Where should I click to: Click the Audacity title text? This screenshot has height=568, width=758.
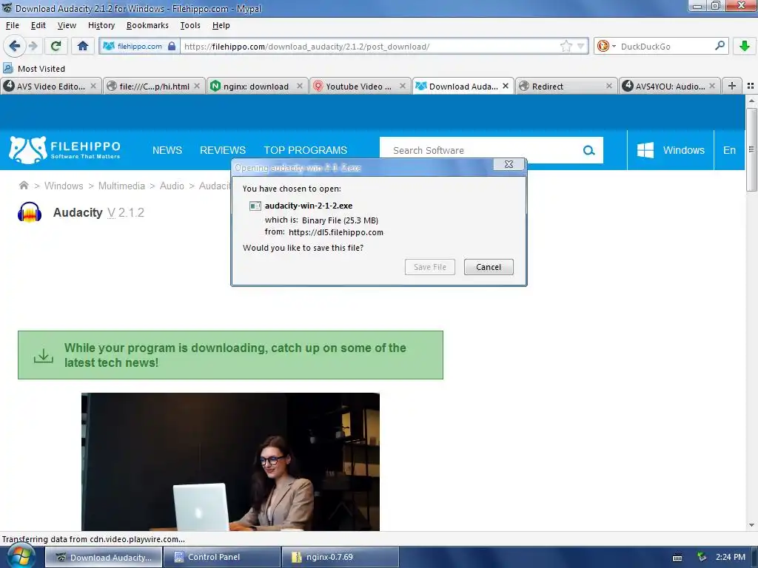77,212
